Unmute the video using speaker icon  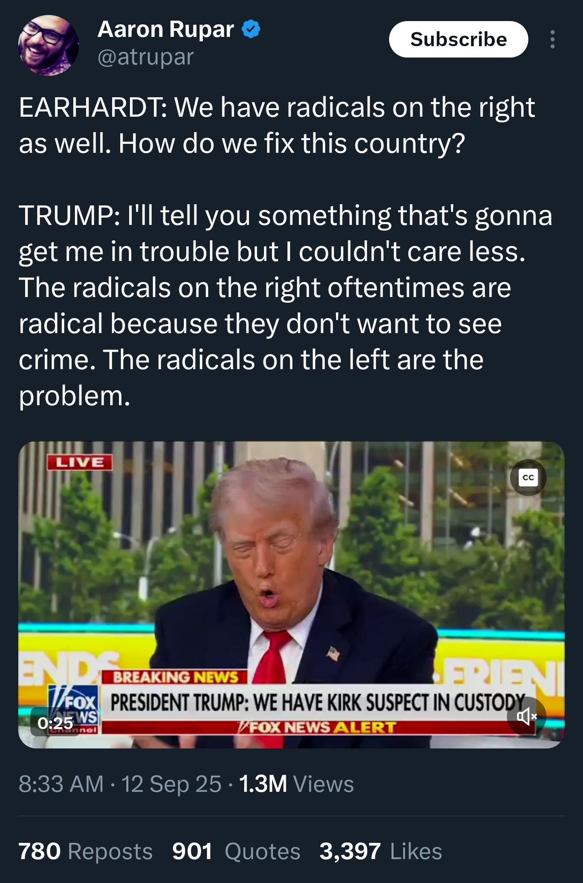pos(527,716)
